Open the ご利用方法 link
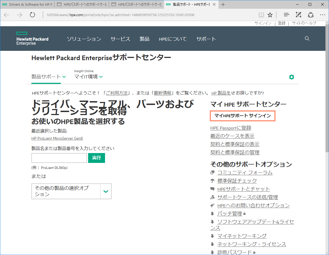The height and width of the screenshot is (255, 329). coord(116,93)
